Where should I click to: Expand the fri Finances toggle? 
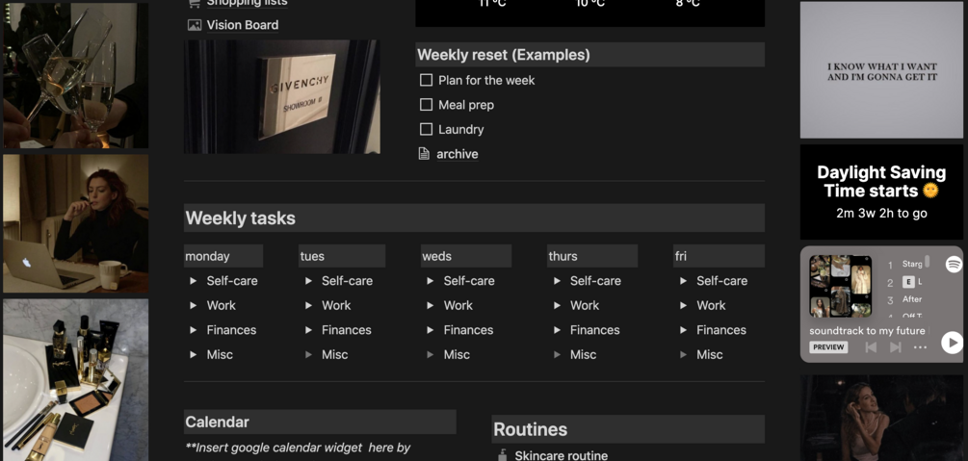coord(684,330)
